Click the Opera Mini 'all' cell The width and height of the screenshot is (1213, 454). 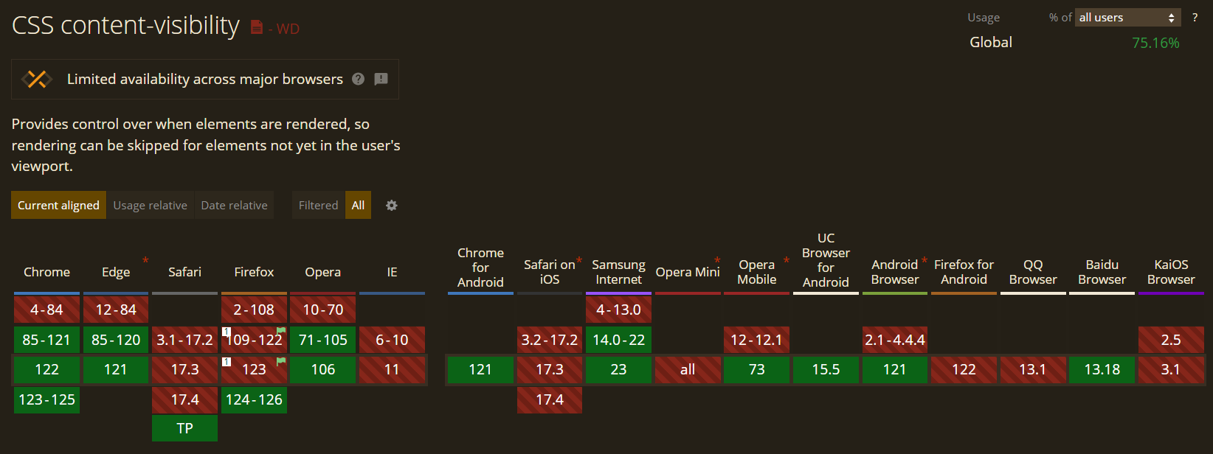(688, 369)
